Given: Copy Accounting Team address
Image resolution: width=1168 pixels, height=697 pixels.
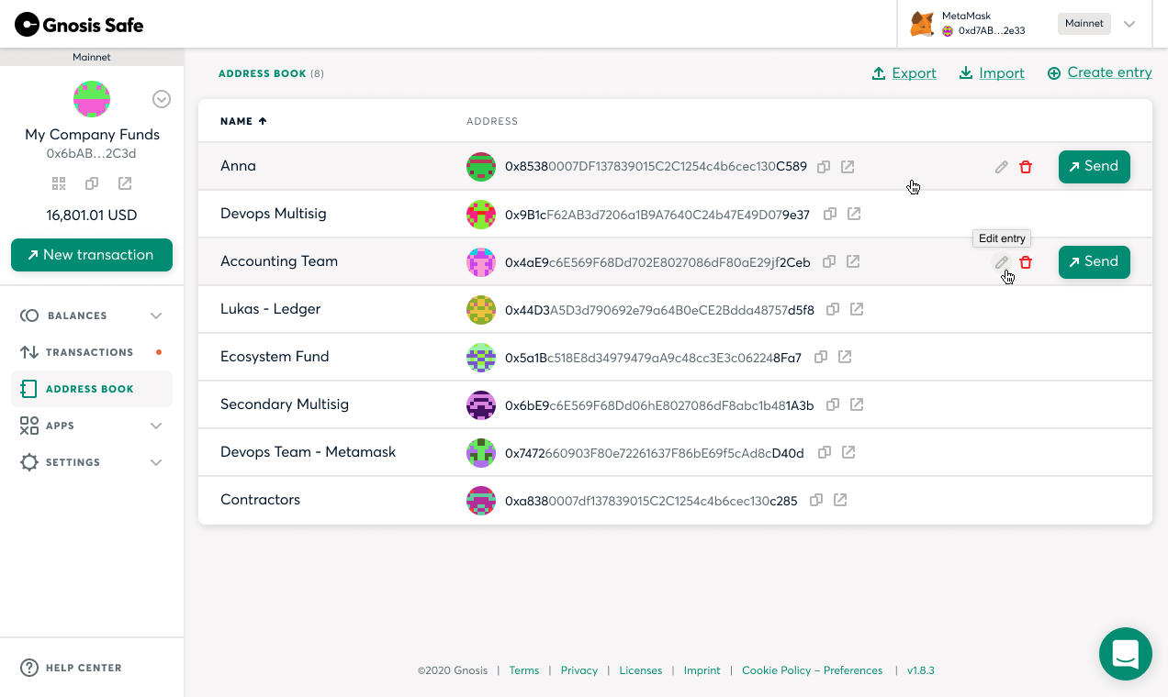Looking at the screenshot, I should 828,261.
